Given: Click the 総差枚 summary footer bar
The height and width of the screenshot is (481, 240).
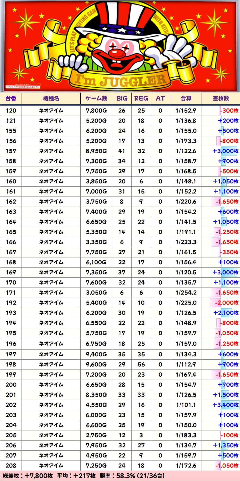Looking at the screenshot, I should [x=120, y=476].
